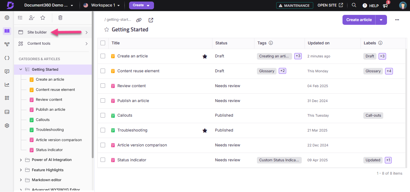
Task: Tick the Review content checkbox
Action: pyautogui.click(x=103, y=86)
